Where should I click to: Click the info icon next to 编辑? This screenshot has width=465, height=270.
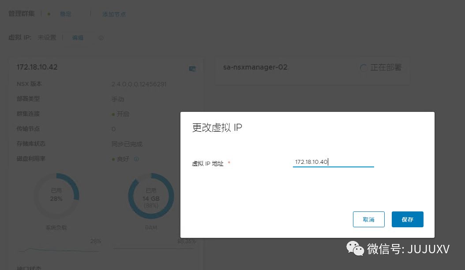click(x=101, y=38)
